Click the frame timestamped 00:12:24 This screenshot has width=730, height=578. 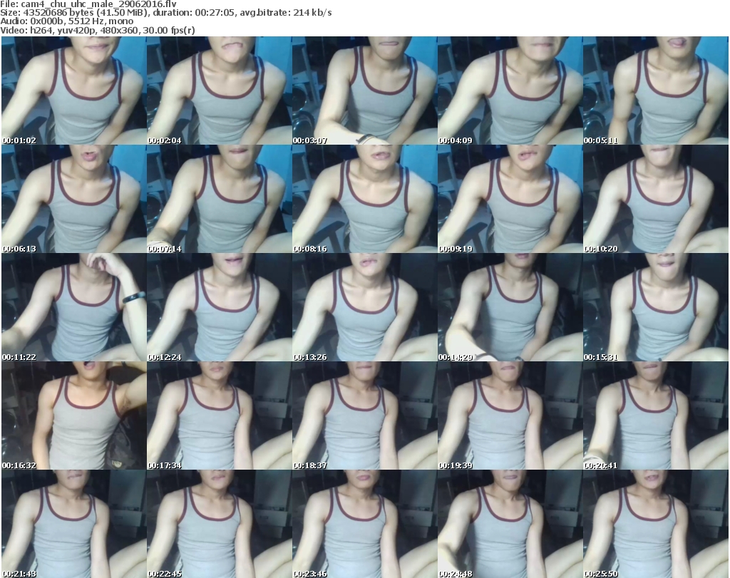(220, 307)
